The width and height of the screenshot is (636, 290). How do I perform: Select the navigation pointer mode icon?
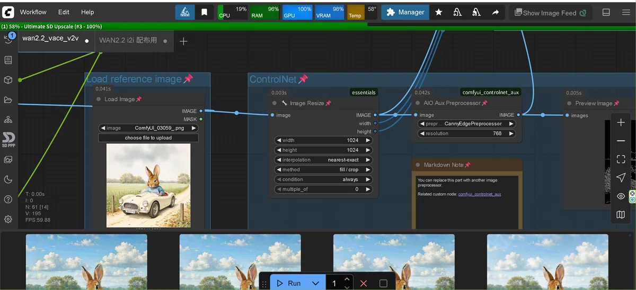[x=621, y=177]
